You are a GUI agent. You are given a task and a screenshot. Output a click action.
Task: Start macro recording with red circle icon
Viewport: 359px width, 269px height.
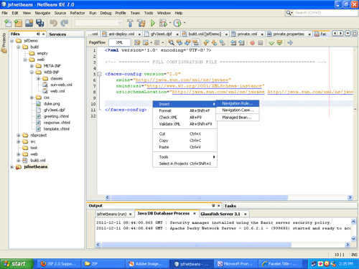pyautogui.click(x=252, y=43)
